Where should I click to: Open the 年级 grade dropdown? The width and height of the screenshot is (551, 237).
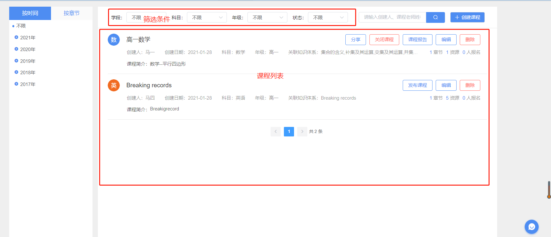pyautogui.click(x=267, y=17)
